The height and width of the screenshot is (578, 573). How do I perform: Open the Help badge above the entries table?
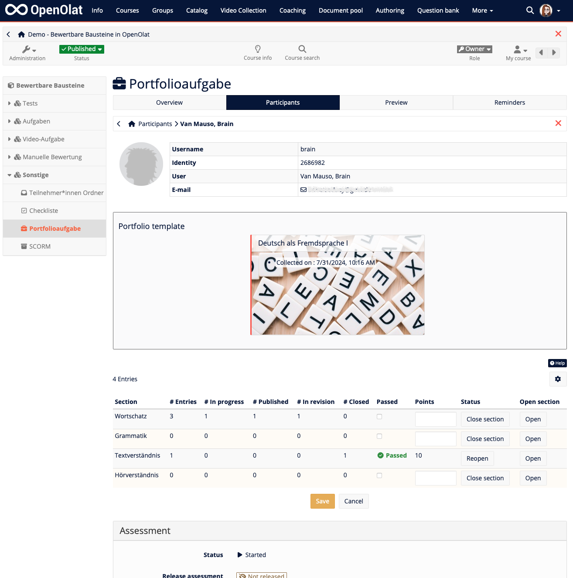click(557, 363)
